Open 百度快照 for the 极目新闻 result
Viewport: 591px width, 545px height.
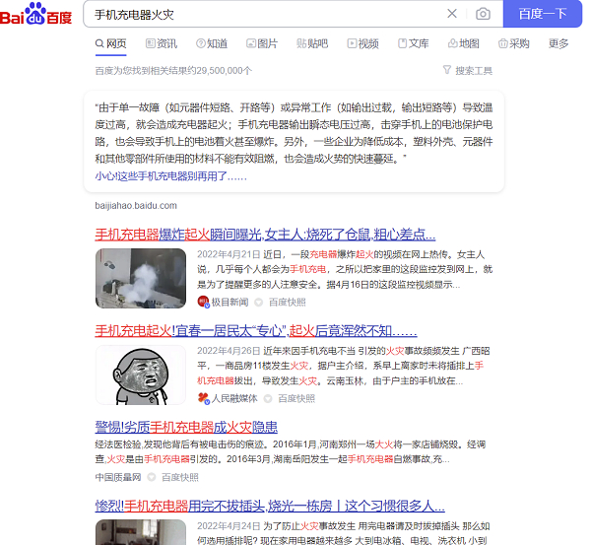click(288, 303)
